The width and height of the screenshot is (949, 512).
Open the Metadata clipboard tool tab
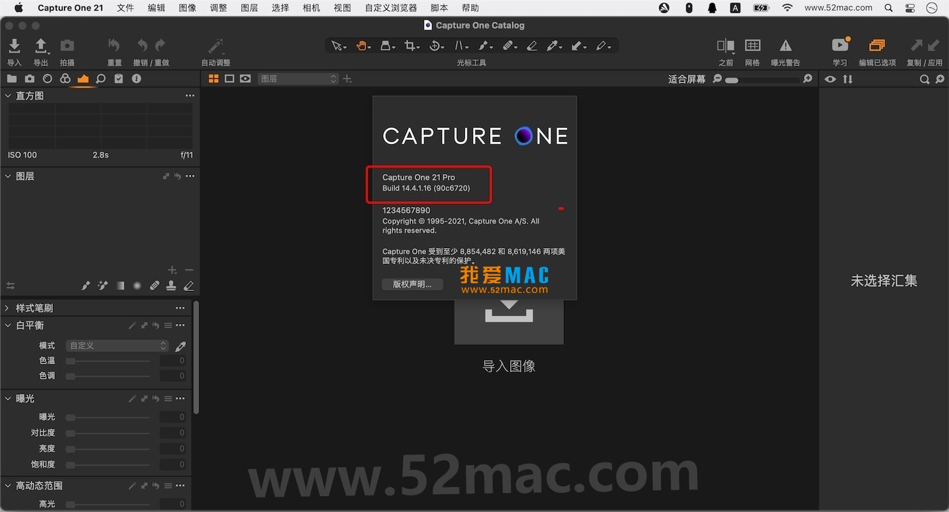[x=119, y=79]
